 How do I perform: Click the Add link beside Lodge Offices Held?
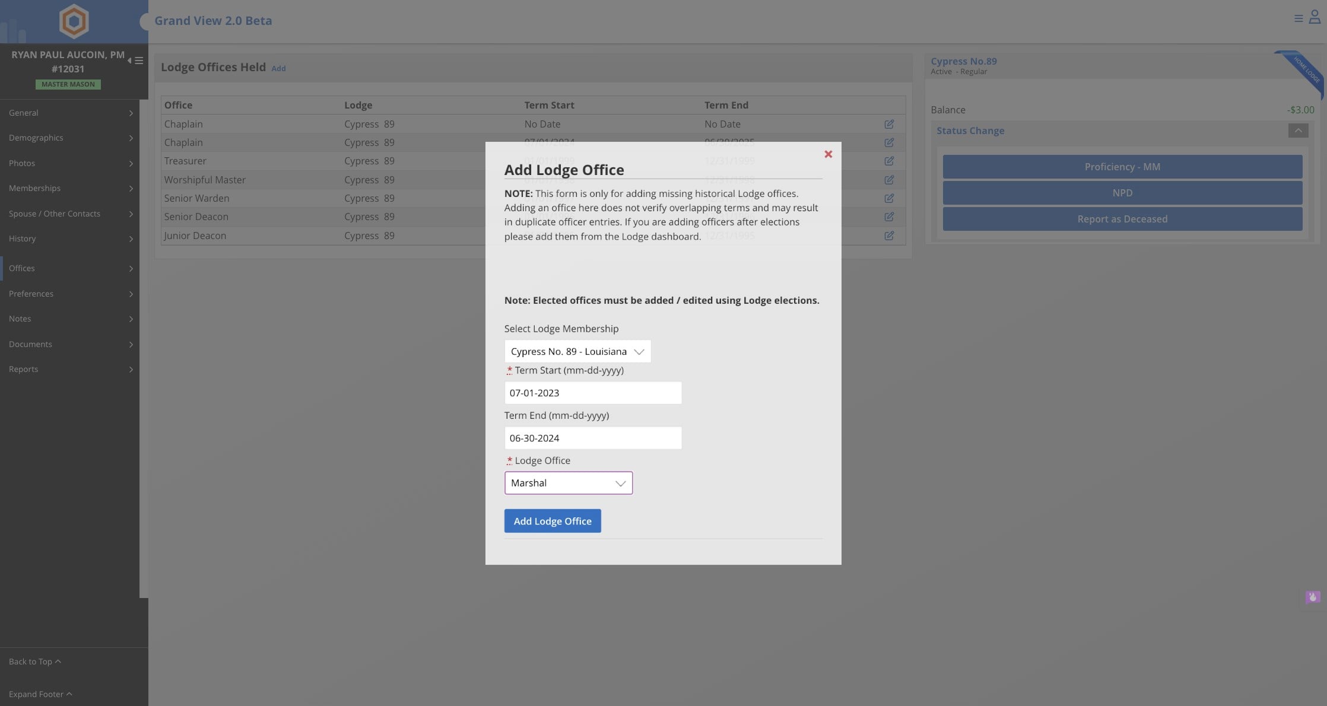coord(278,69)
